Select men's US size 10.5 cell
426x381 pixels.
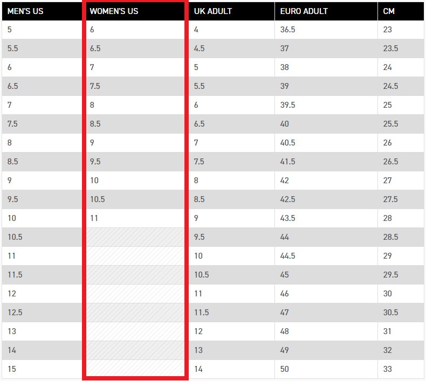42,237
